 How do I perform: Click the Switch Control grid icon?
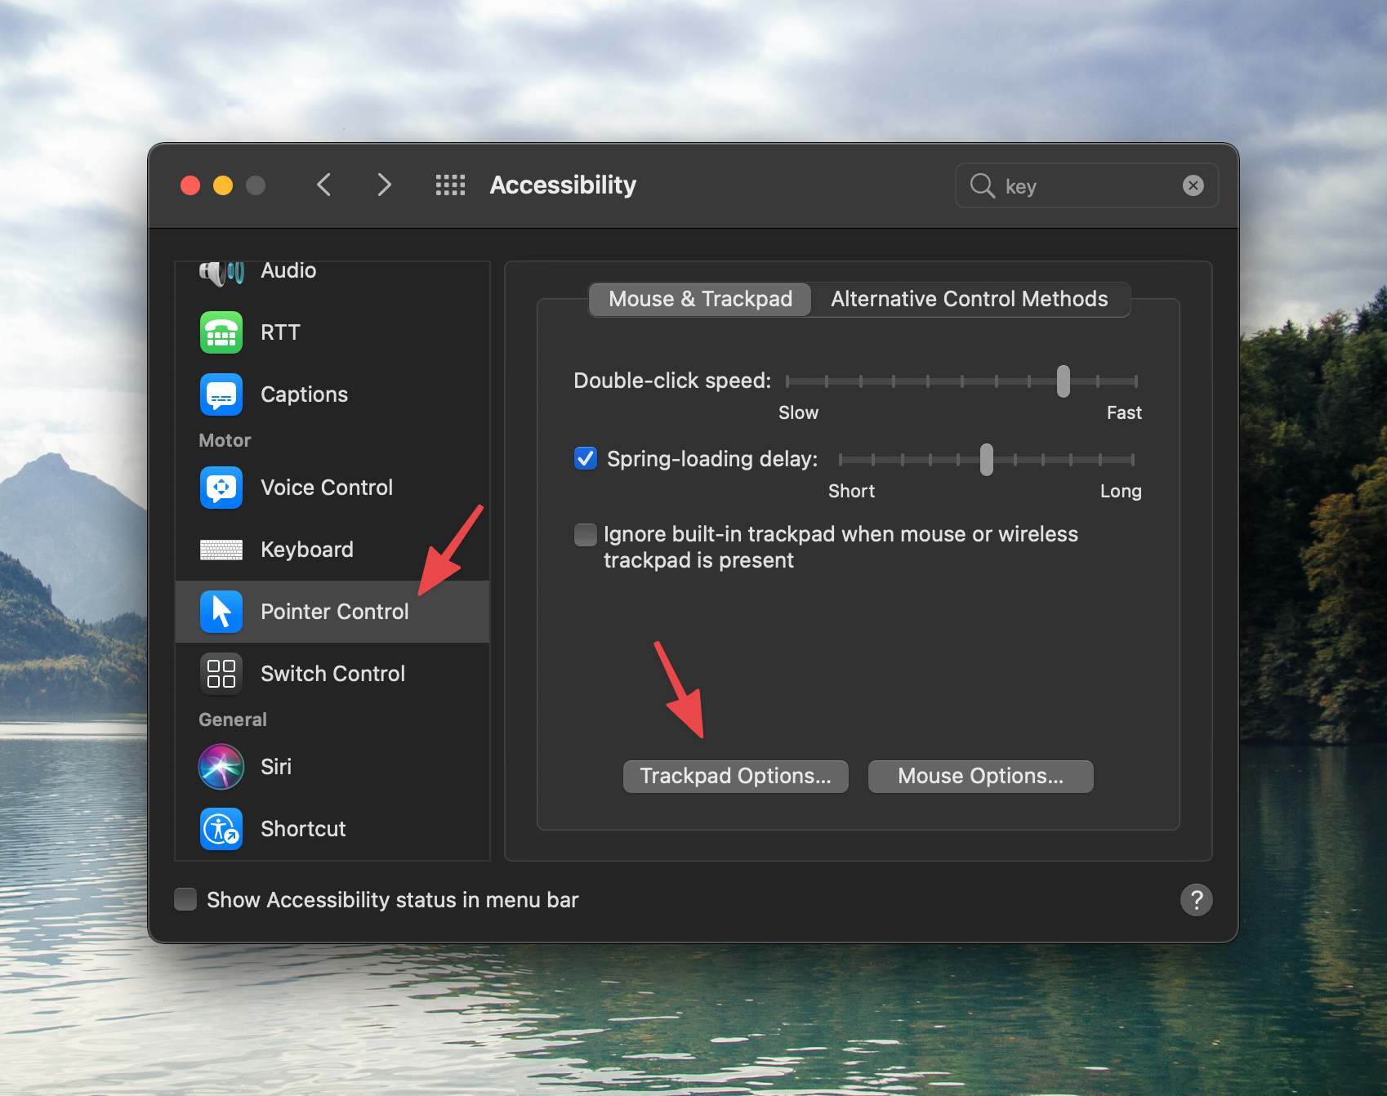221,674
